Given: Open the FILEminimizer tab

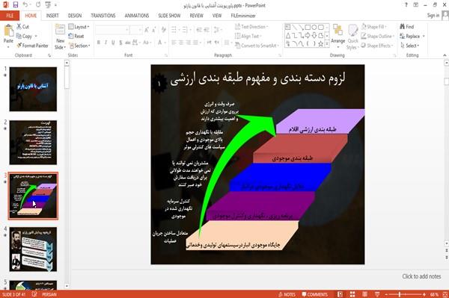Looking at the screenshot, I should (243, 16).
